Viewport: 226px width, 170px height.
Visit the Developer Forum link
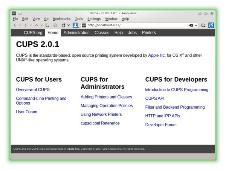point(161,125)
